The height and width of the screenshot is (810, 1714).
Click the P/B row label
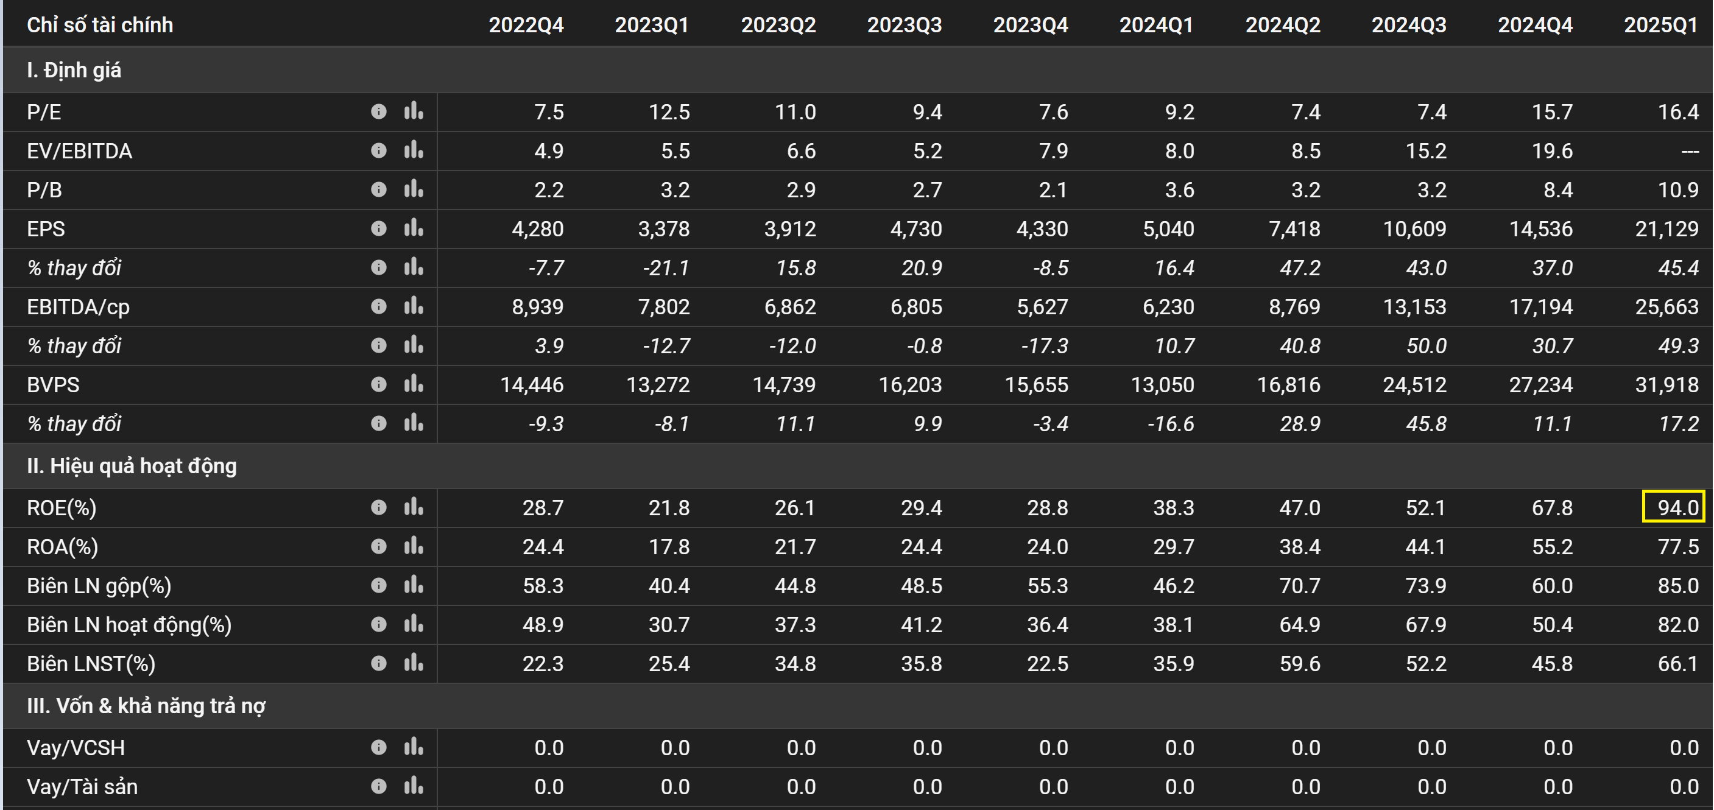44,190
